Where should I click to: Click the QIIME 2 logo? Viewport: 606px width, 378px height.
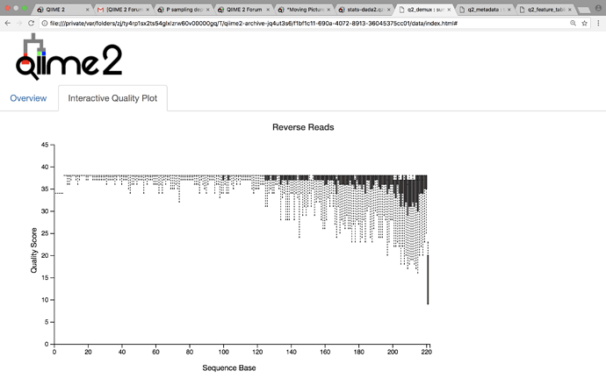[x=69, y=57]
